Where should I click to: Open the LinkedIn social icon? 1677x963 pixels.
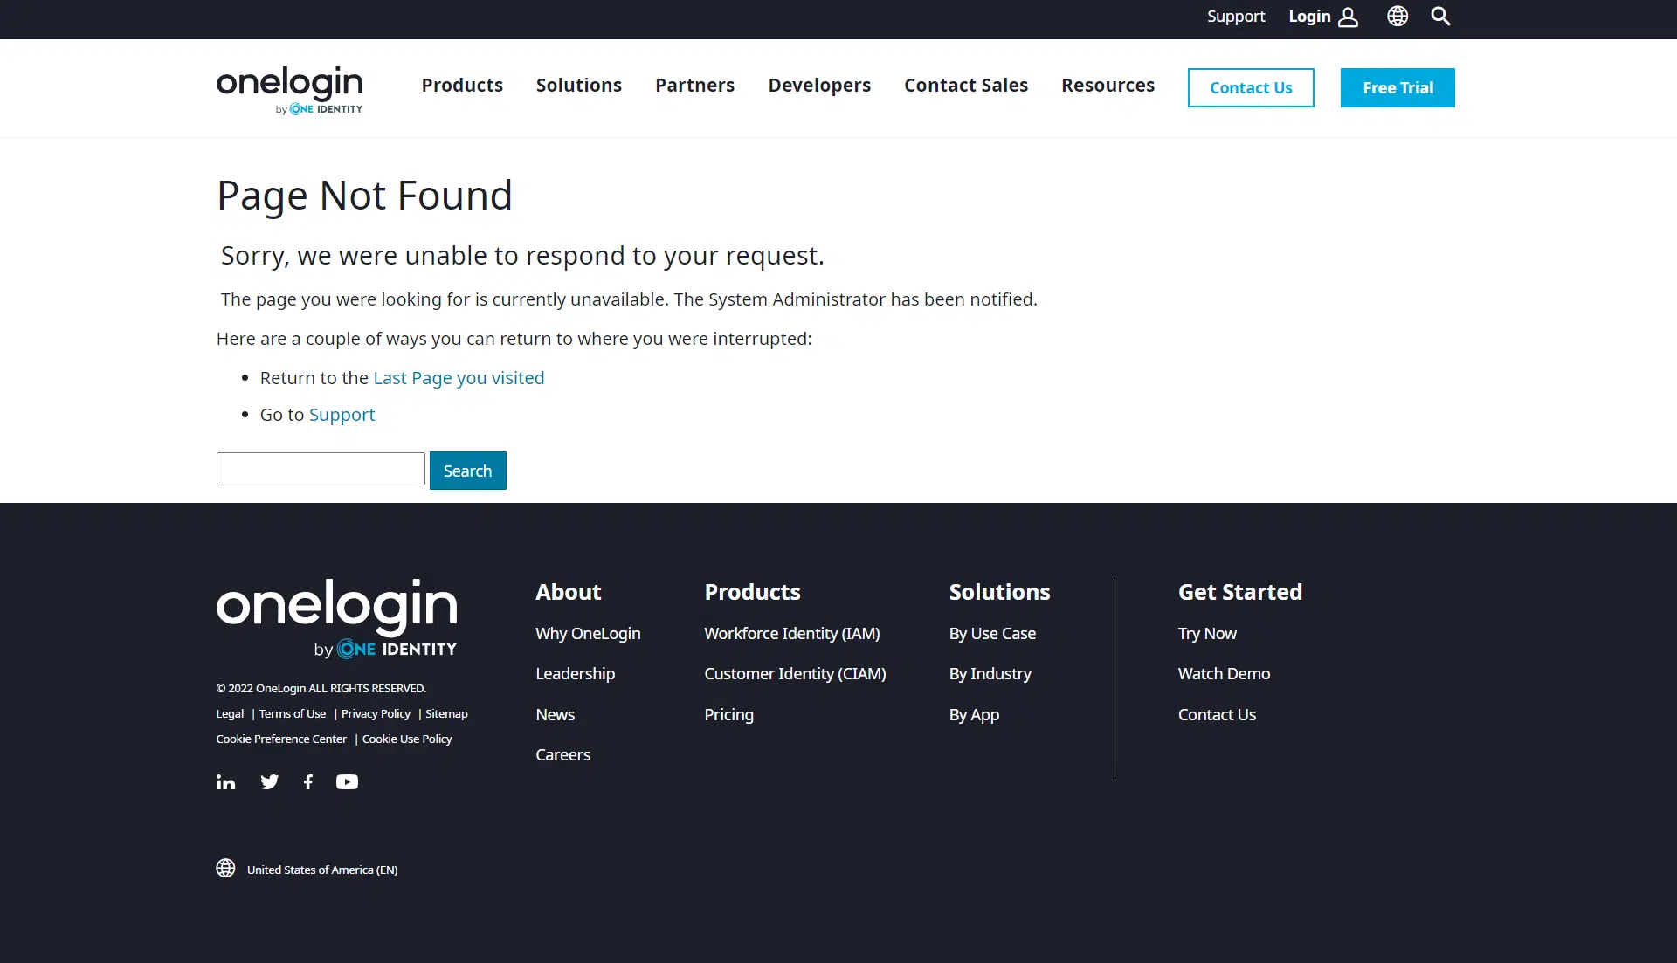pos(225,782)
